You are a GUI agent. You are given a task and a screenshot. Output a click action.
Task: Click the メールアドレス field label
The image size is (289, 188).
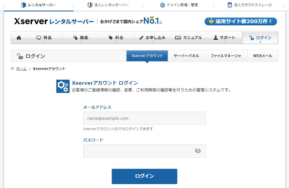coord(97,107)
